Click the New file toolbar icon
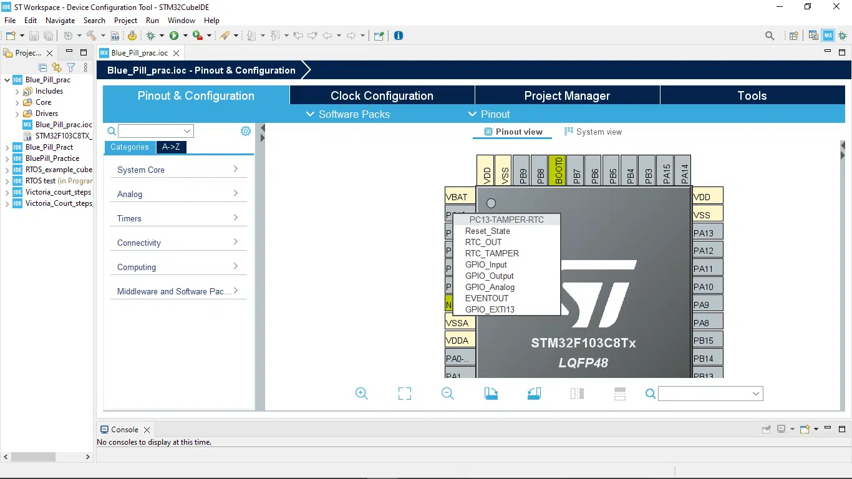Screen dimensions: 852x479 pyautogui.click(x=10, y=36)
